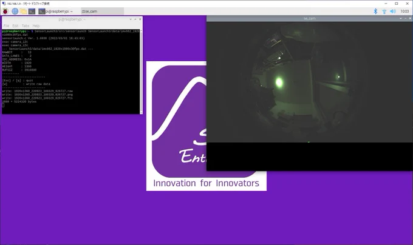
Task: Click the BUFSIZ terminal line
Action: [19, 70]
